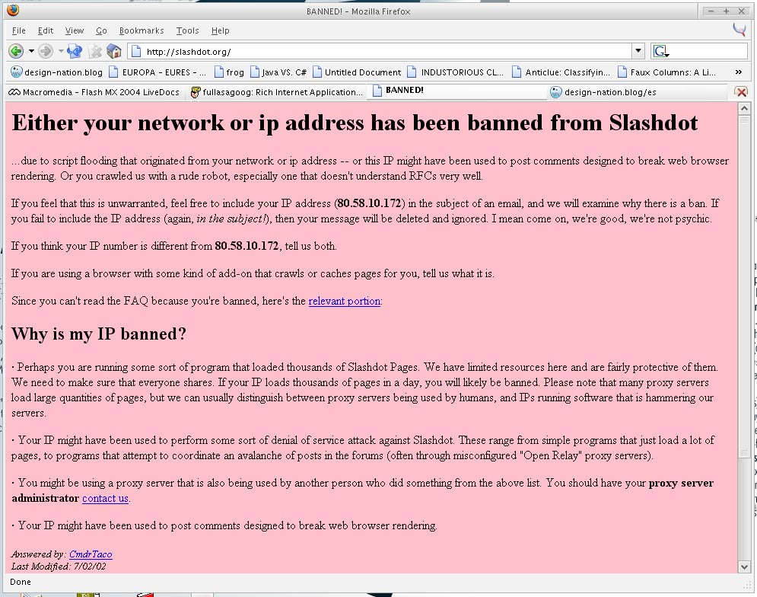Go to the Home page
The image size is (757, 597).
pos(114,51)
